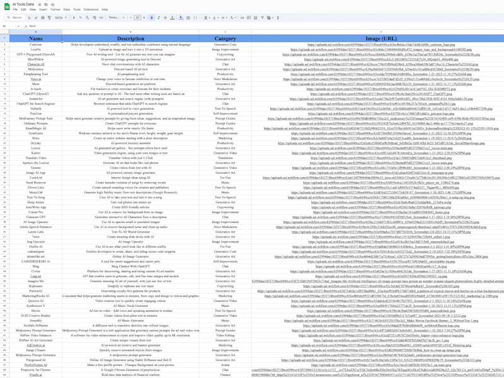Star the AI Tools Data document
The image size is (504, 378).
(x=40, y=4)
